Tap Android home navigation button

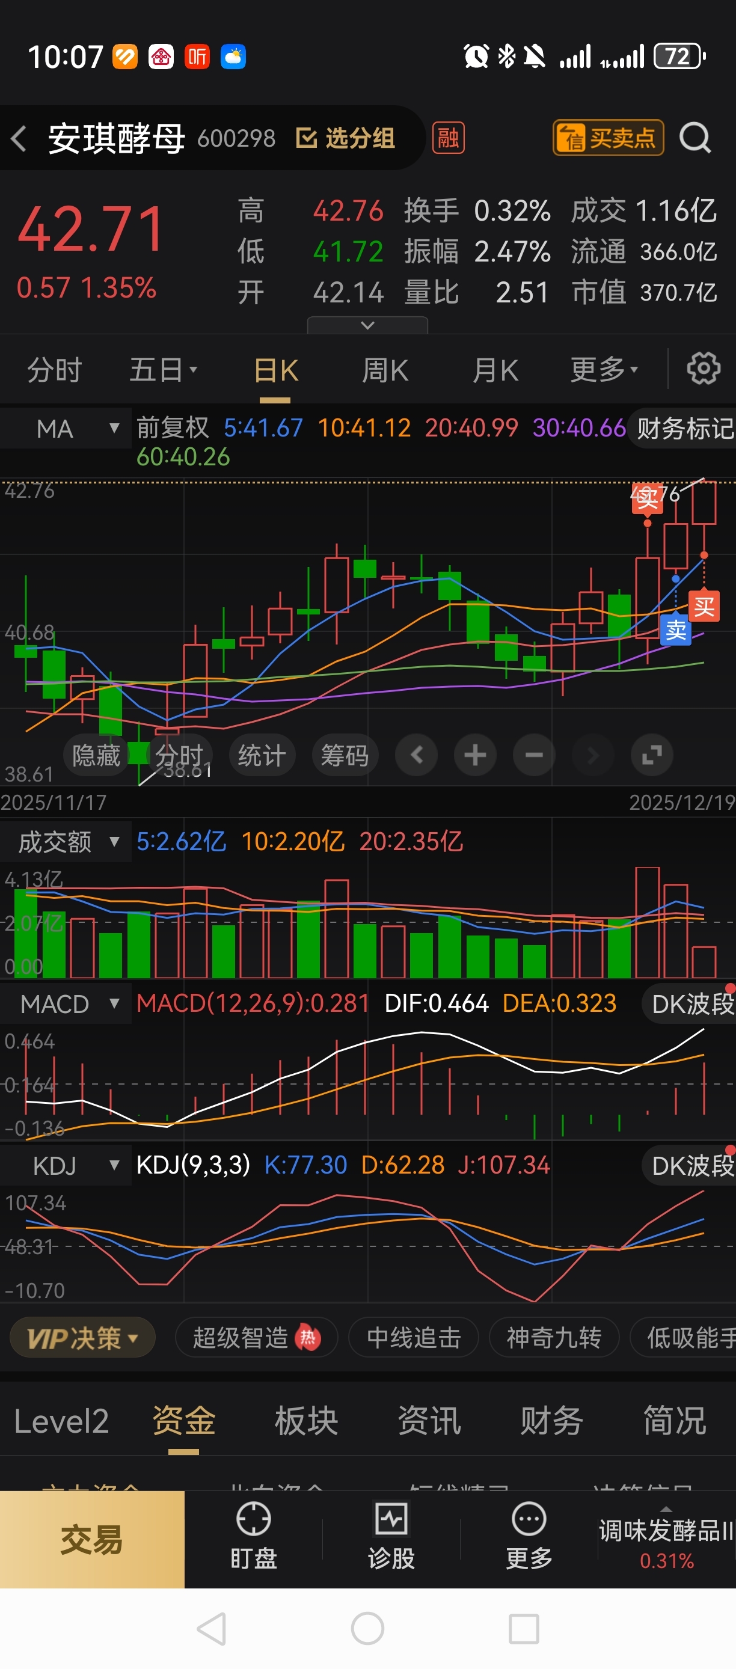click(367, 1629)
